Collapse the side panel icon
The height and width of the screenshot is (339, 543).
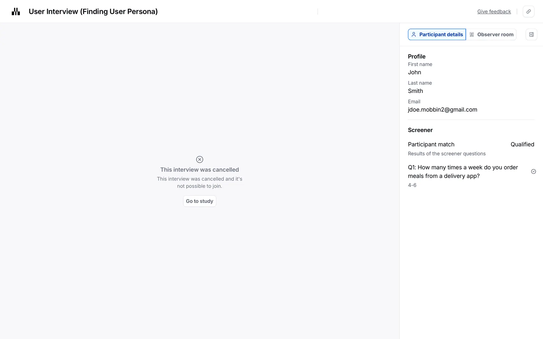(x=531, y=34)
